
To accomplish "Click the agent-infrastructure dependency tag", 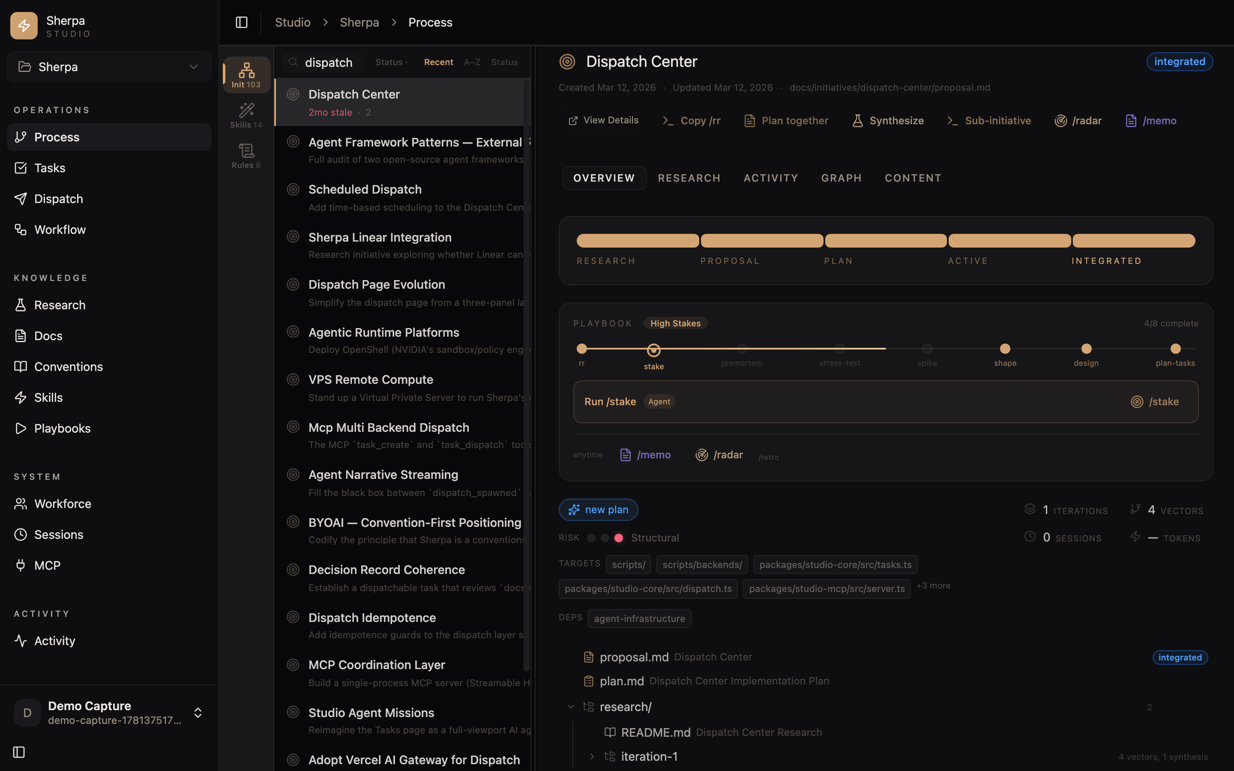I will click(639, 619).
